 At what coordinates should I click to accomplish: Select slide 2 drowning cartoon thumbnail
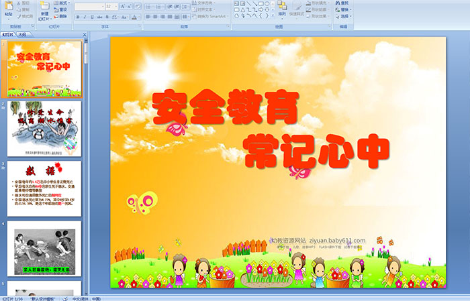(44, 129)
